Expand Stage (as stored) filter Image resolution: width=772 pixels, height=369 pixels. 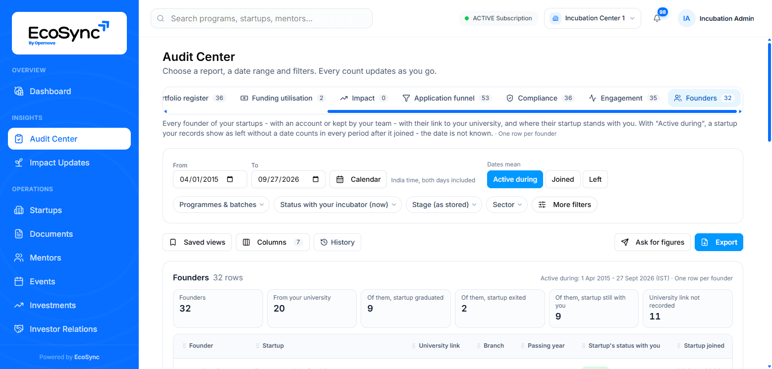[x=443, y=205]
